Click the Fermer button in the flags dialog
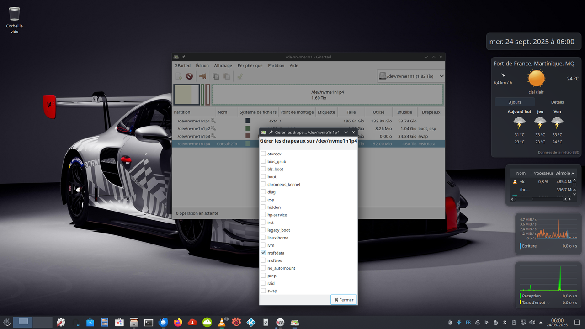 point(343,299)
